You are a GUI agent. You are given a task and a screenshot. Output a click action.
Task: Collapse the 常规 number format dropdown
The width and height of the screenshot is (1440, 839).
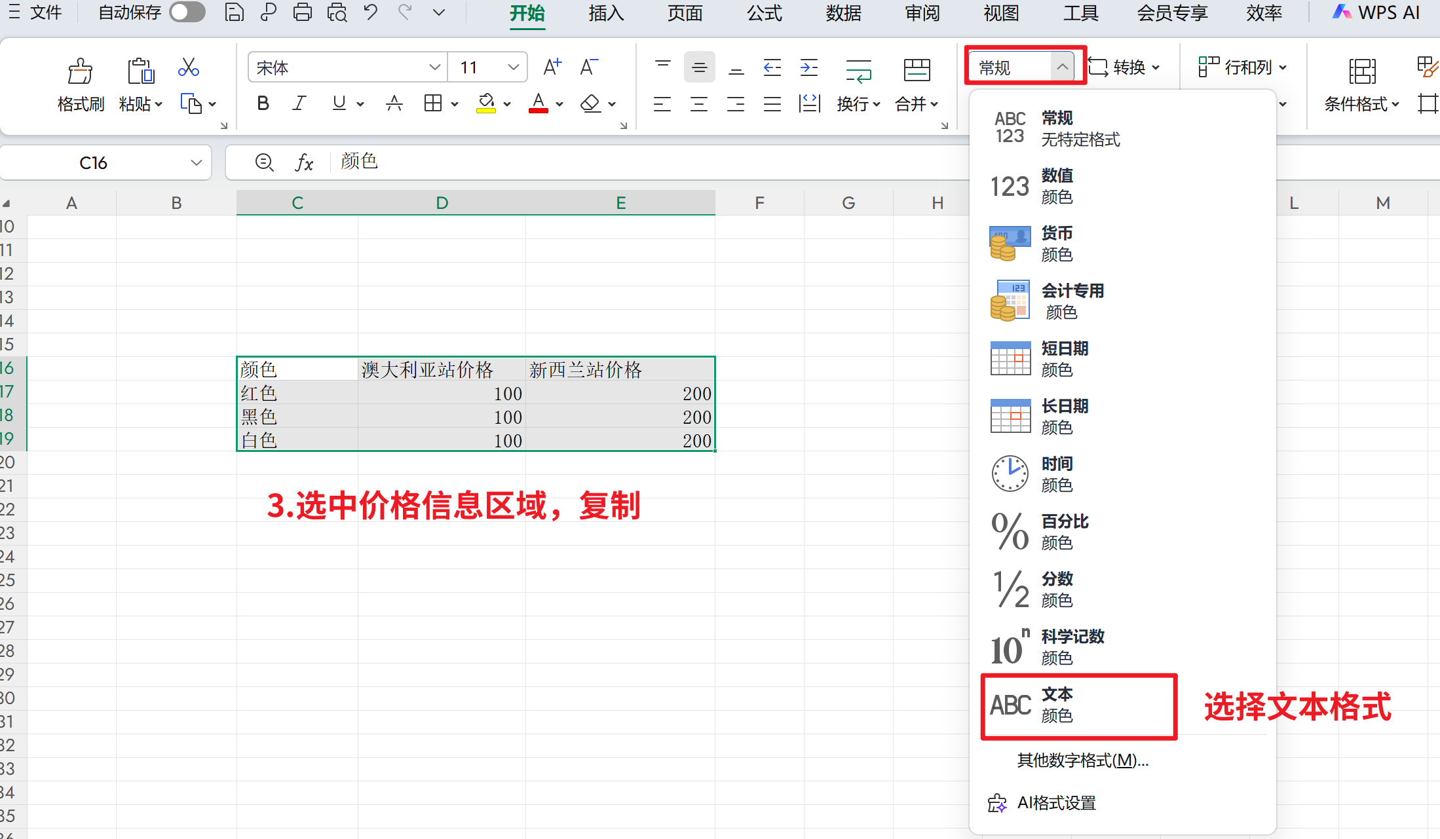pyautogui.click(x=1062, y=67)
